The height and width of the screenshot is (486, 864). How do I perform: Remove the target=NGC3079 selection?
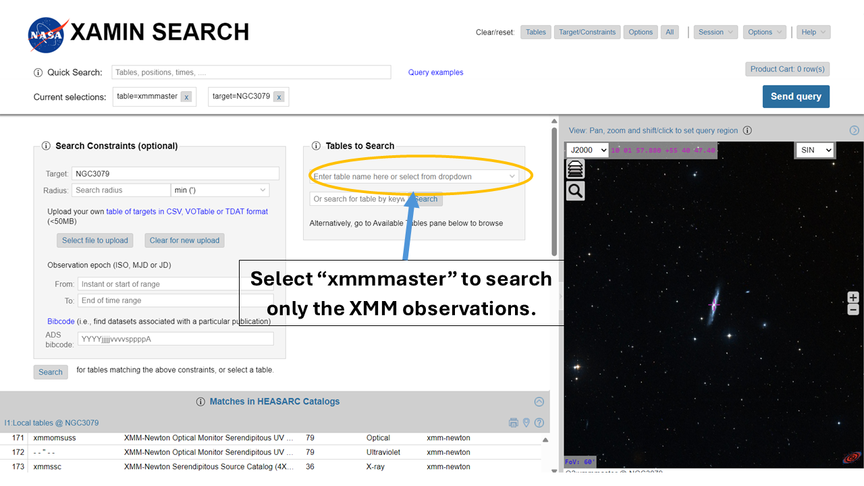pos(278,97)
